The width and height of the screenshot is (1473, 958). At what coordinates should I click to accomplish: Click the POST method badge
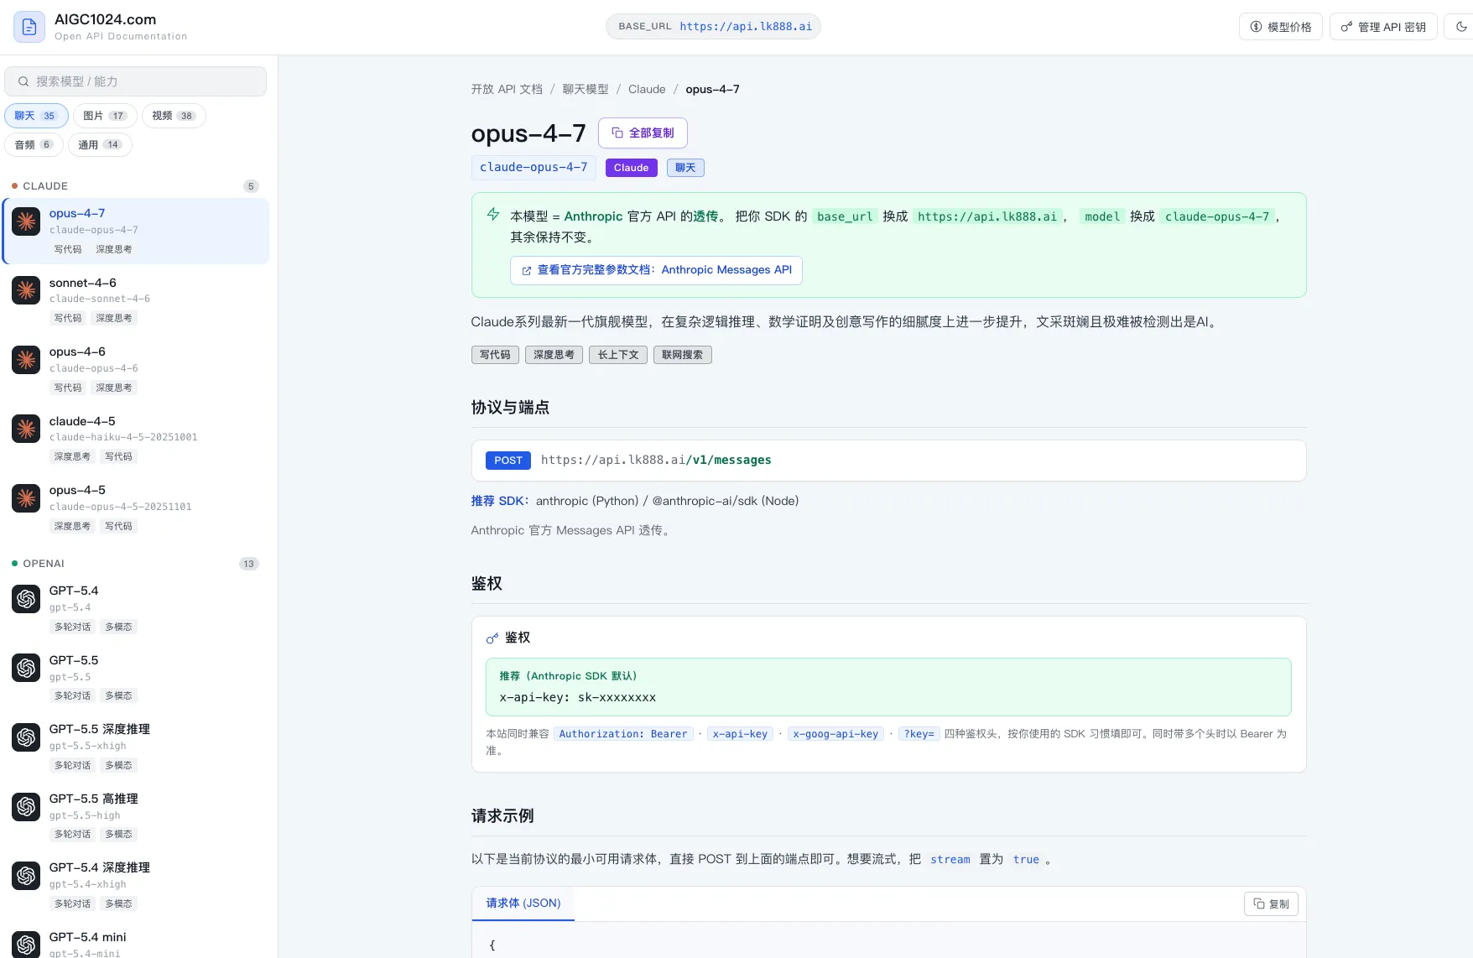[x=508, y=461]
